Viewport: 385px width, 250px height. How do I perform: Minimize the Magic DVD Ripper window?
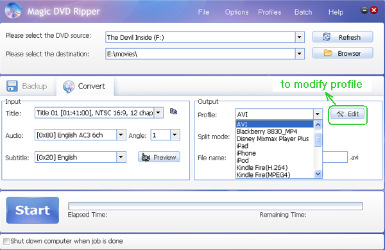(364, 10)
